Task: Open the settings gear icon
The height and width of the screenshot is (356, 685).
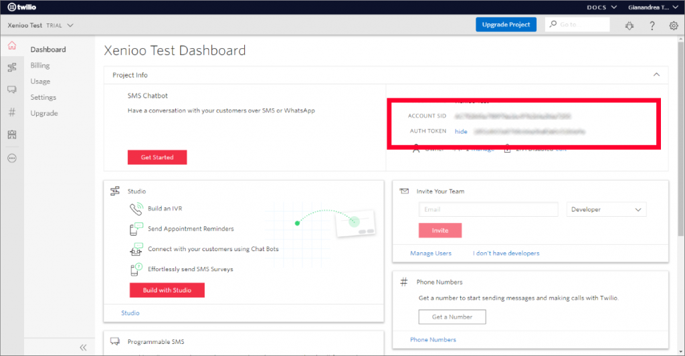Action: coord(674,25)
